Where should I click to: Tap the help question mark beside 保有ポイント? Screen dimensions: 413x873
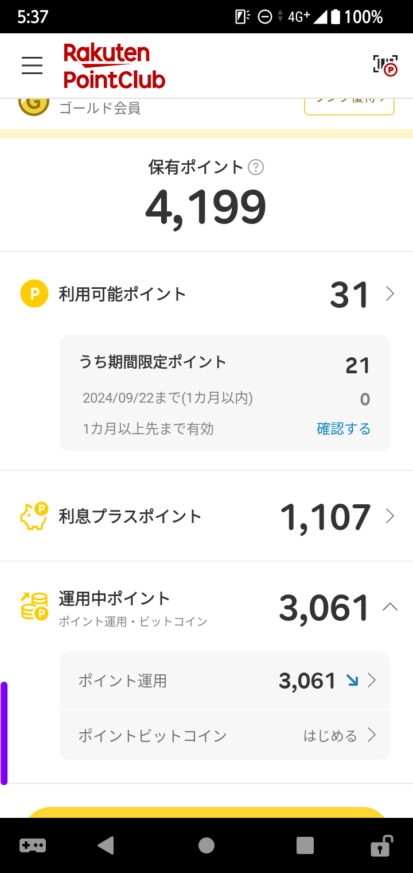(x=256, y=168)
